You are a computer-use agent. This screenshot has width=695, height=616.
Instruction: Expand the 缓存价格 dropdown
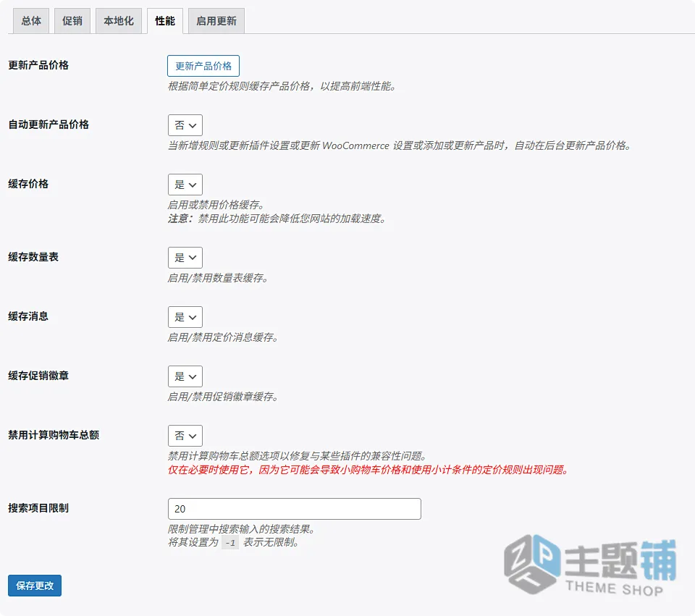(x=185, y=185)
